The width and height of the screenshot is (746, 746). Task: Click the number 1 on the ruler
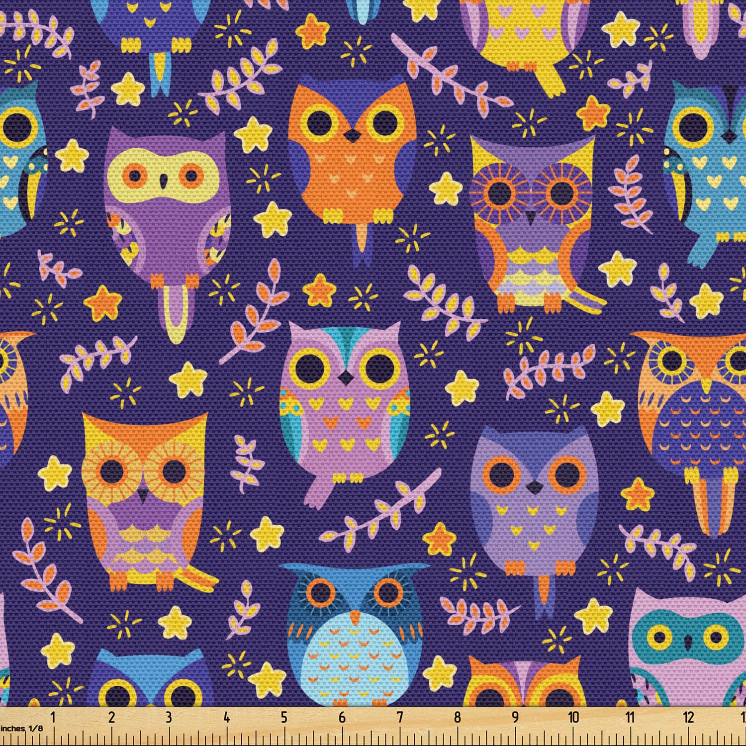[x=54, y=717]
